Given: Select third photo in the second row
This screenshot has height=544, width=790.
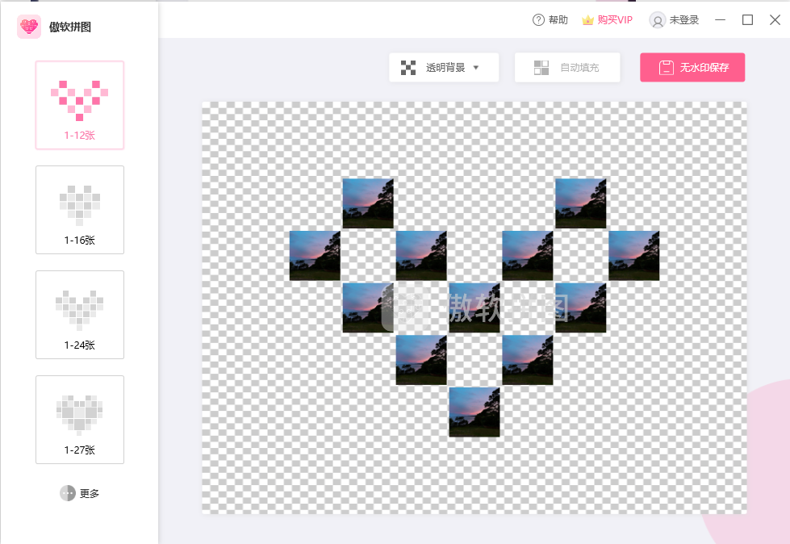Looking at the screenshot, I should pos(528,255).
